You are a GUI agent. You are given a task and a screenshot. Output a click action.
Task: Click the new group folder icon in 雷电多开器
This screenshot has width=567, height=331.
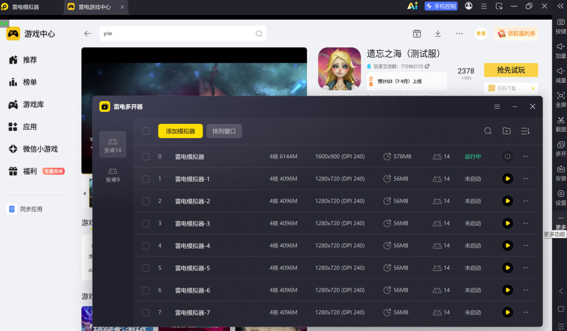coord(507,131)
